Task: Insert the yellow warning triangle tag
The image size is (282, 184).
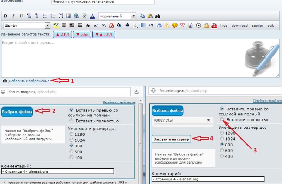Action: (x=167, y=26)
